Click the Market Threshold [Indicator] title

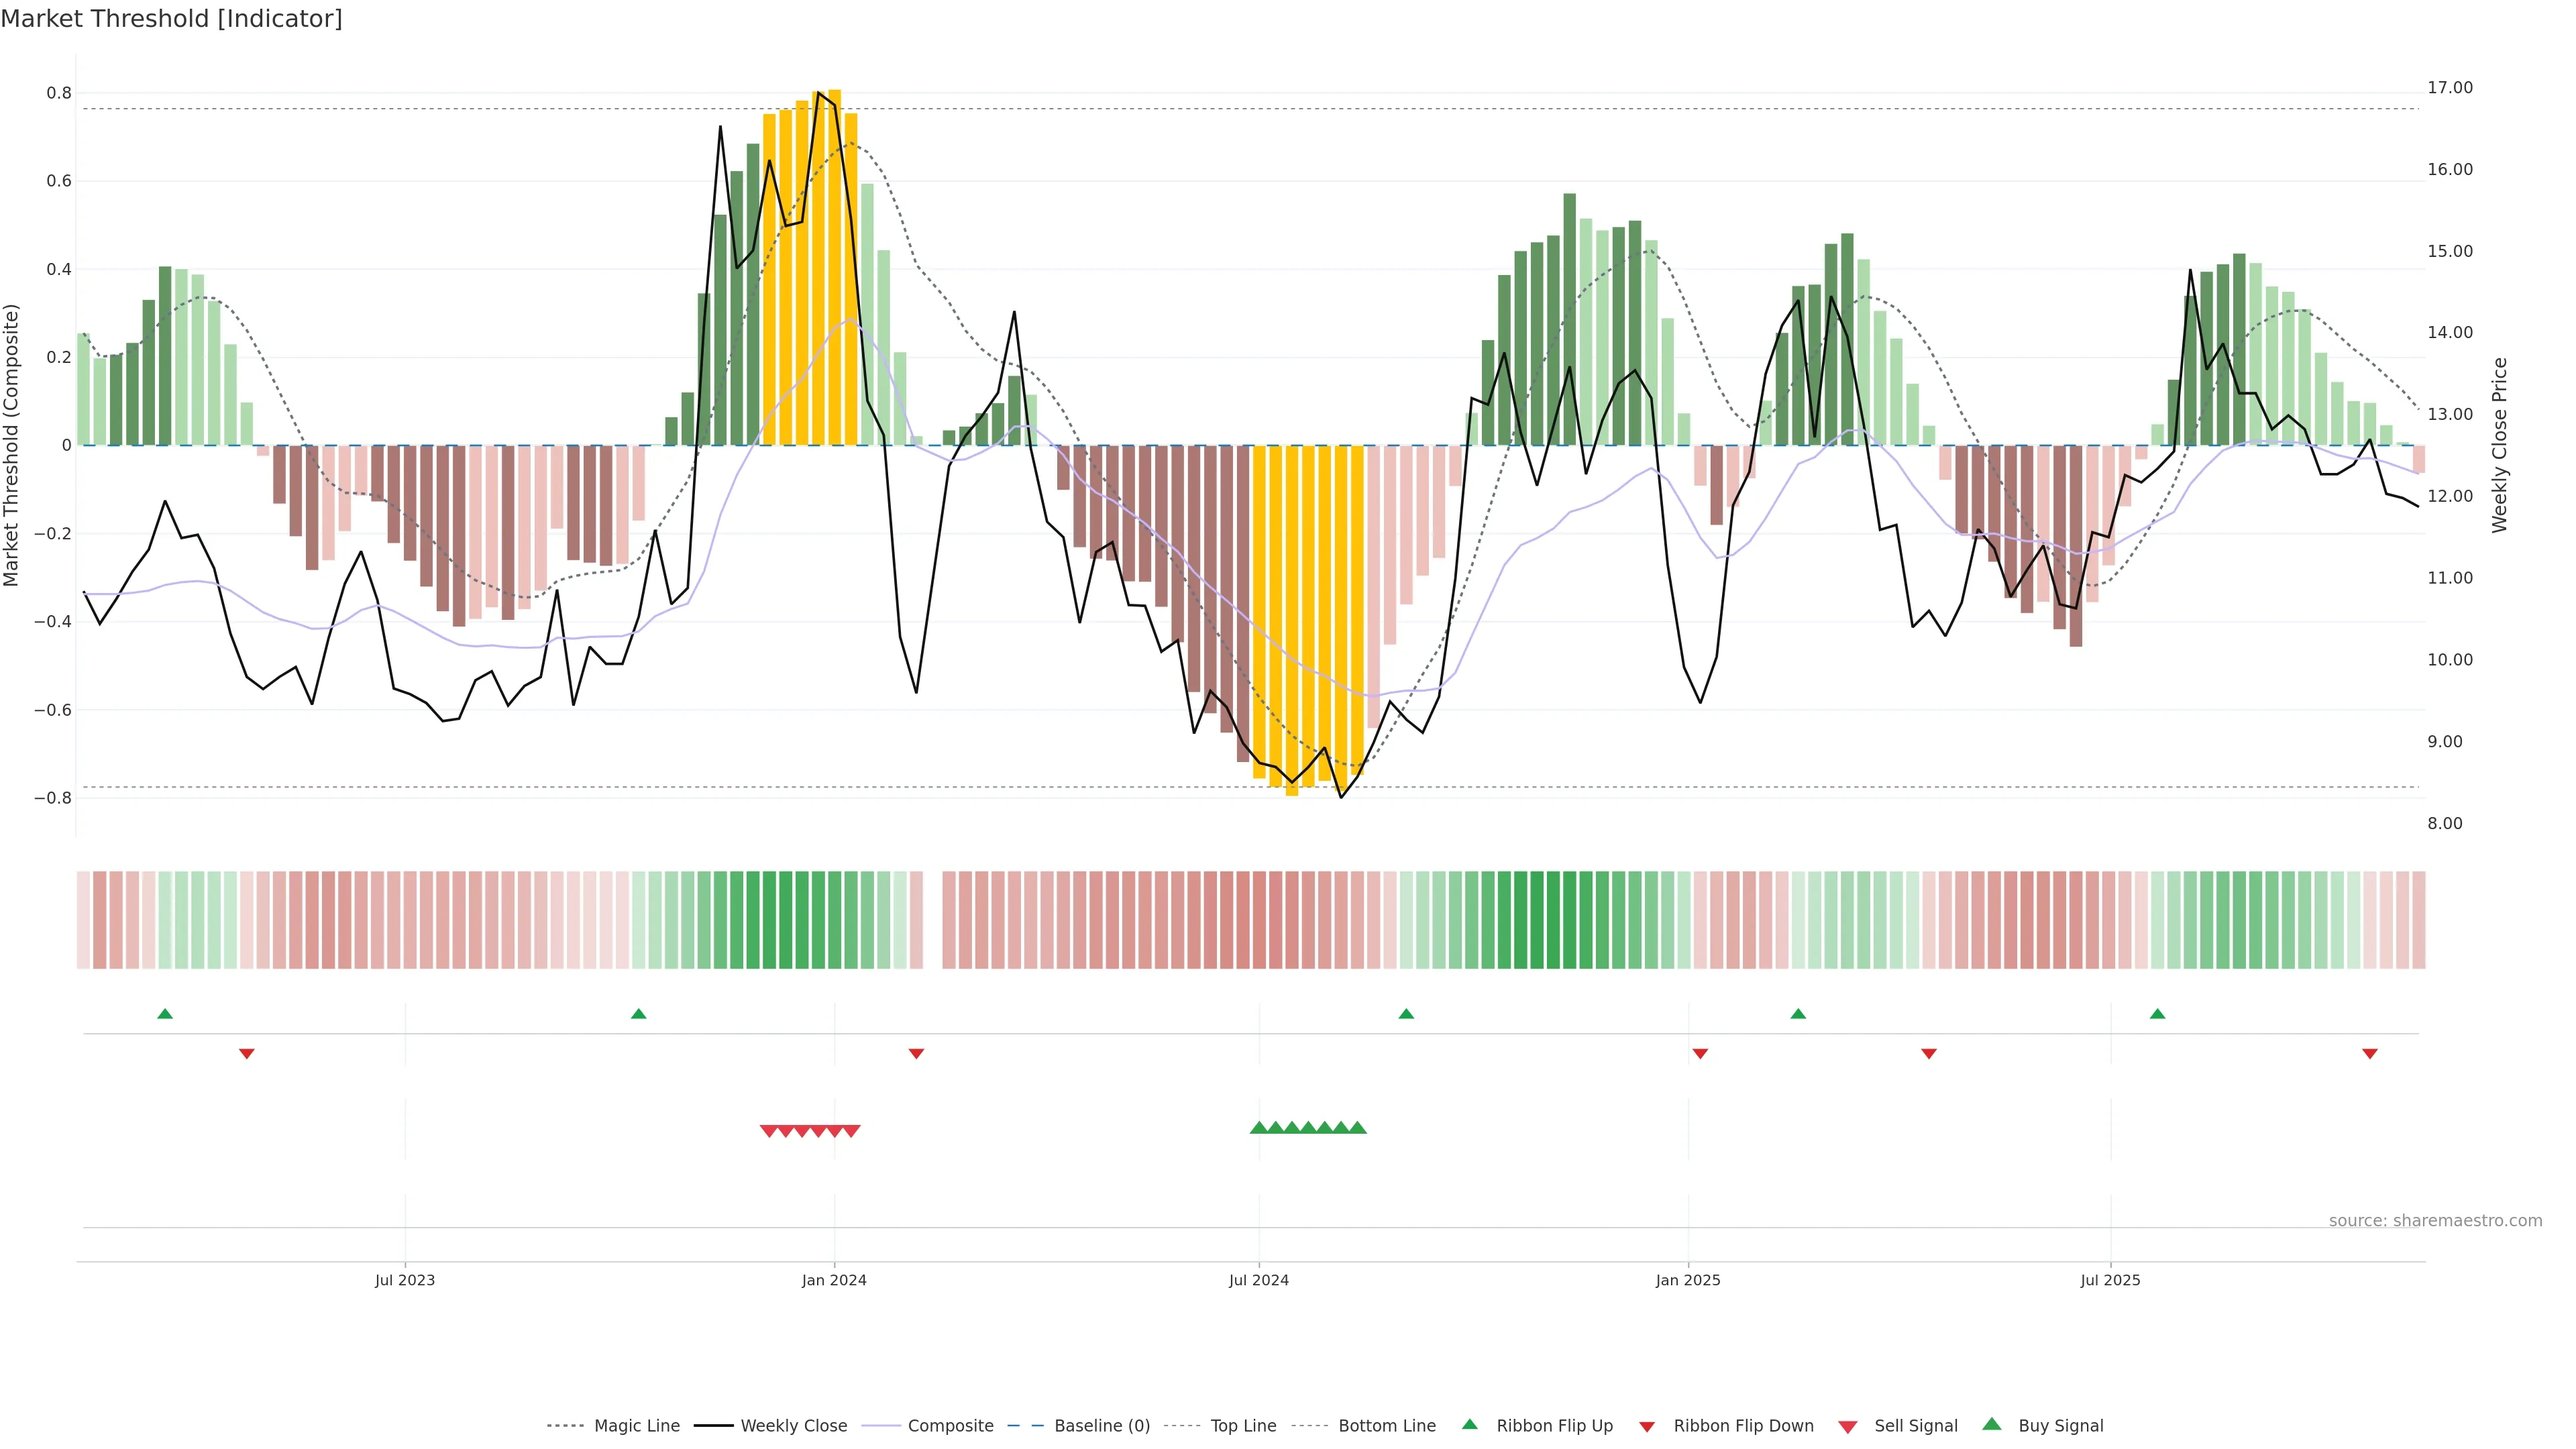coord(171,19)
